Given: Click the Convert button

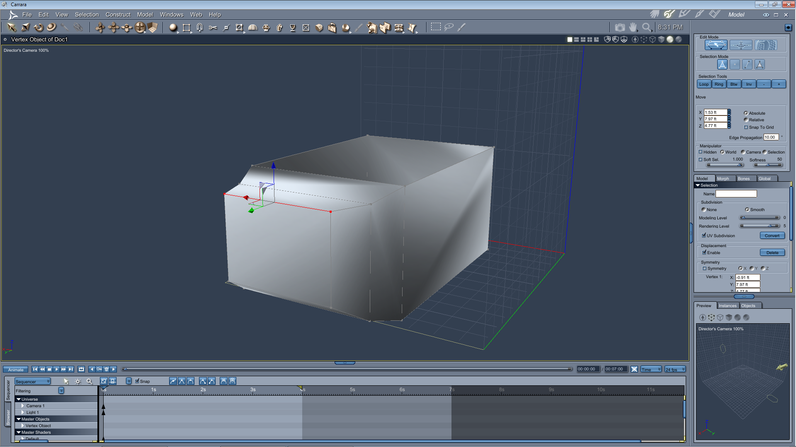Looking at the screenshot, I should click(x=772, y=236).
